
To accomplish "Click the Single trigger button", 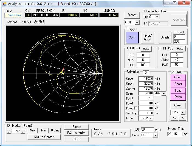I will point(165,37).
